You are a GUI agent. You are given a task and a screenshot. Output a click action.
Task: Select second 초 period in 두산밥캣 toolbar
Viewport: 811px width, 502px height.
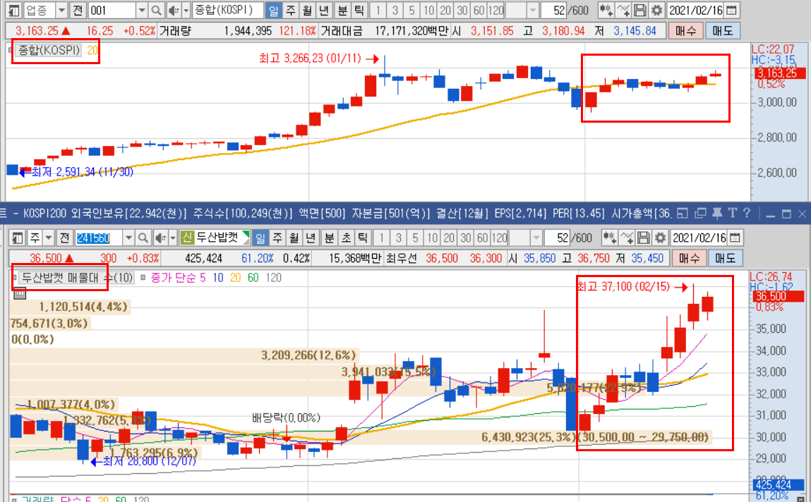pyautogui.click(x=346, y=238)
